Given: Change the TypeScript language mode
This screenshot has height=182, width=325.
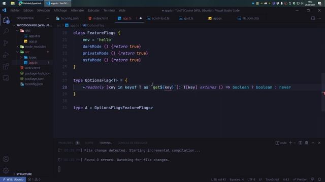Looking at the screenshot, I should 272,179.
